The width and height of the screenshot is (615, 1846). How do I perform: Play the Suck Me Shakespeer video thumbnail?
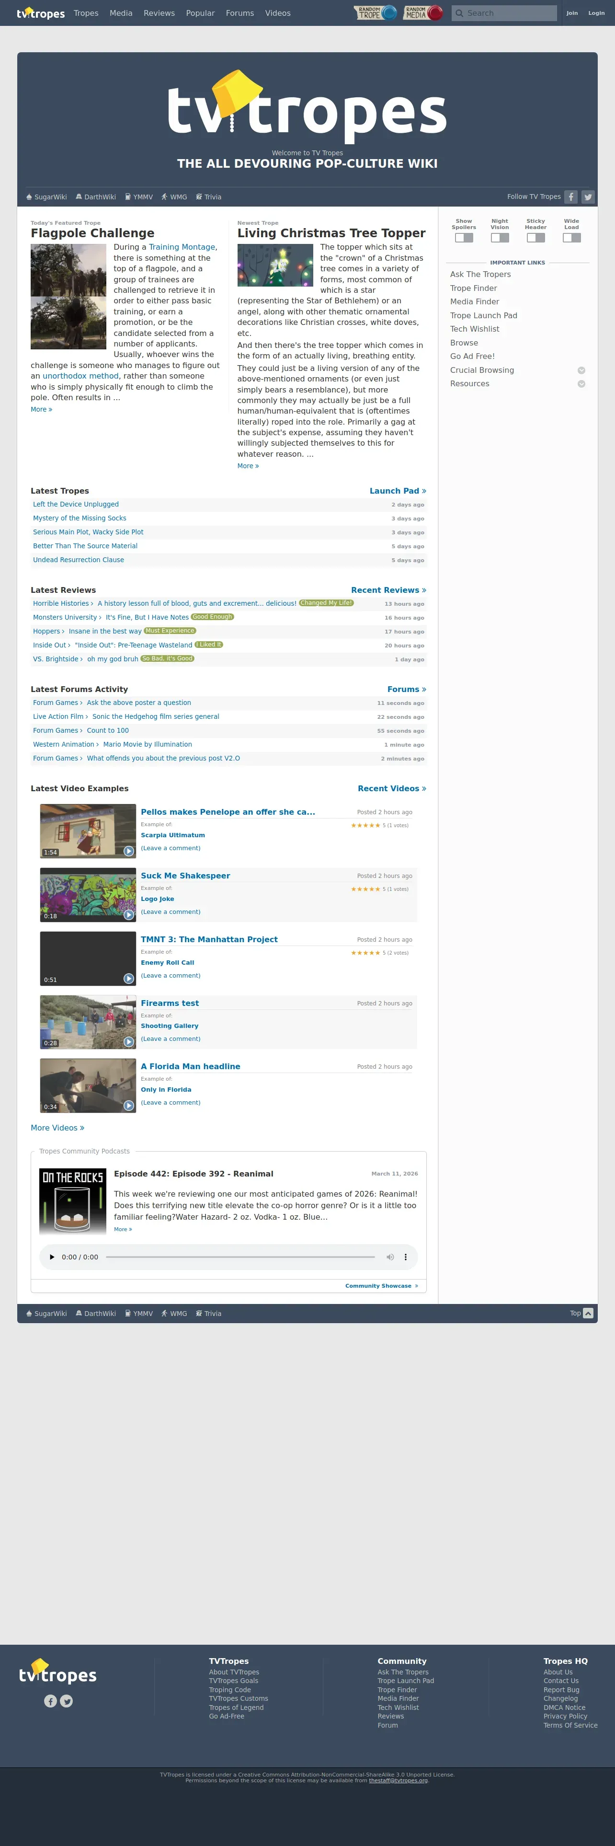click(x=88, y=894)
